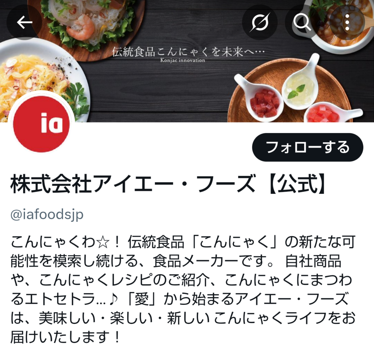
Task: Open search with the magnifier icon
Action: (302, 22)
